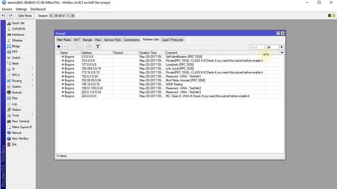Select the row with address 172.16.0.0/12
Viewport: 337px width, 189px height.
(x=170, y=72)
